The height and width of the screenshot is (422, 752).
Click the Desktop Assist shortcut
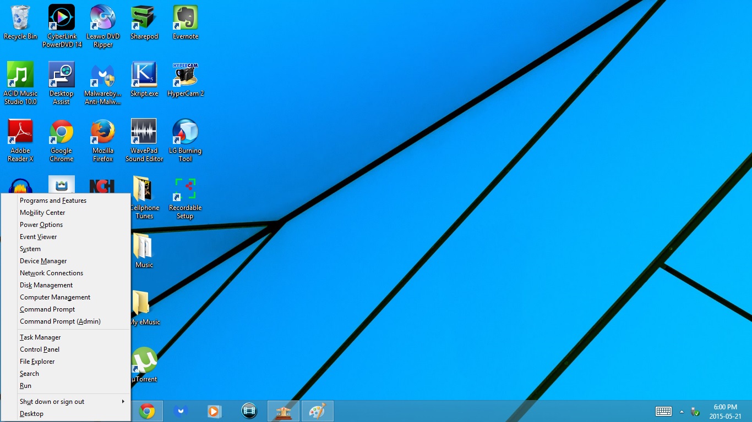(x=62, y=84)
